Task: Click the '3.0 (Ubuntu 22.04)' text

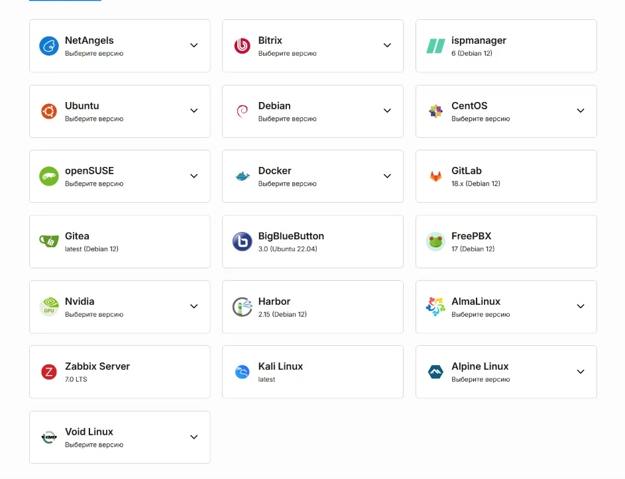Action: [288, 249]
